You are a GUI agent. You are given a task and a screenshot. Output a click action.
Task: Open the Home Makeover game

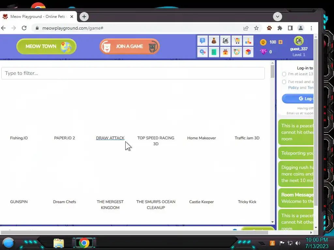coord(202,138)
